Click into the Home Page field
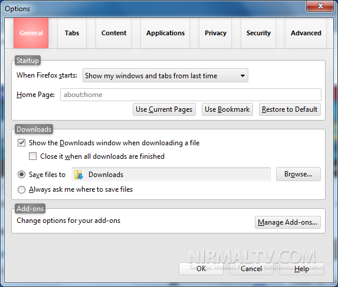 (191, 95)
